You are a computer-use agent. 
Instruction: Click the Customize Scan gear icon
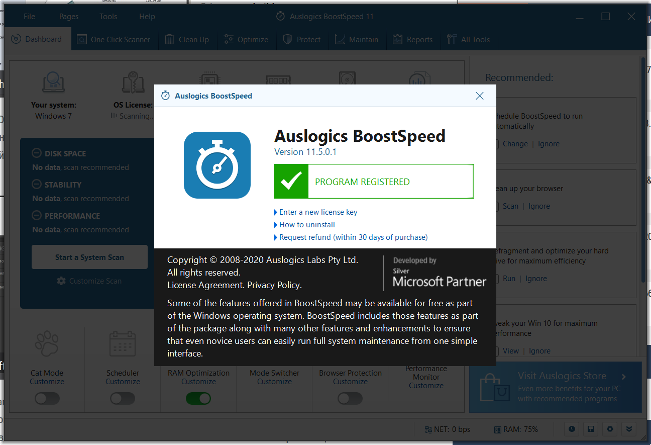pos(61,281)
